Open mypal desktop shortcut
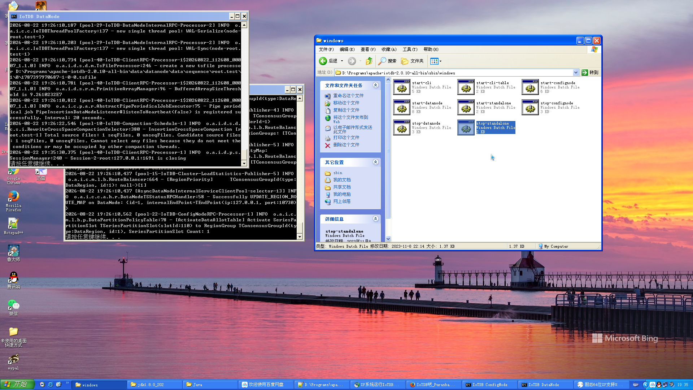 pos(13,361)
